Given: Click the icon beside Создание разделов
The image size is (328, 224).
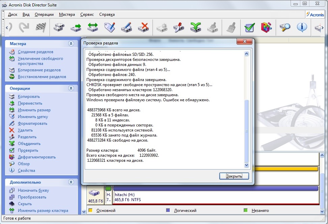Looking at the screenshot, I should 12,52.
